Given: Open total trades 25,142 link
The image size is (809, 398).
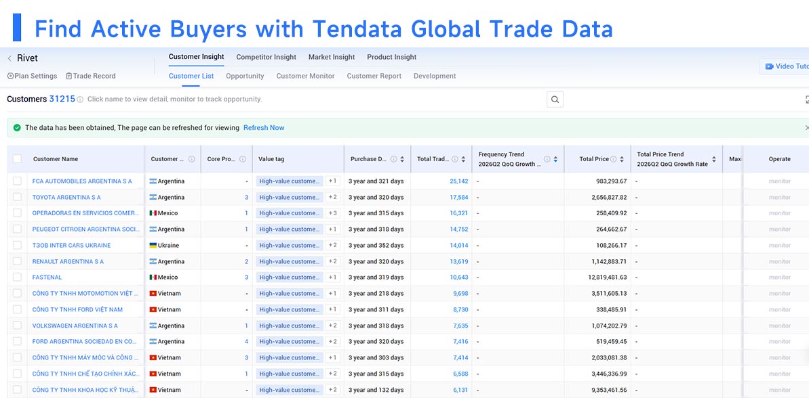Looking at the screenshot, I should click(459, 181).
